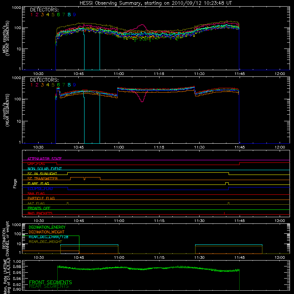Click the FLARE_FLAG label
Image resolution: width=294 pixels, height=294 pixels.
click(38, 183)
